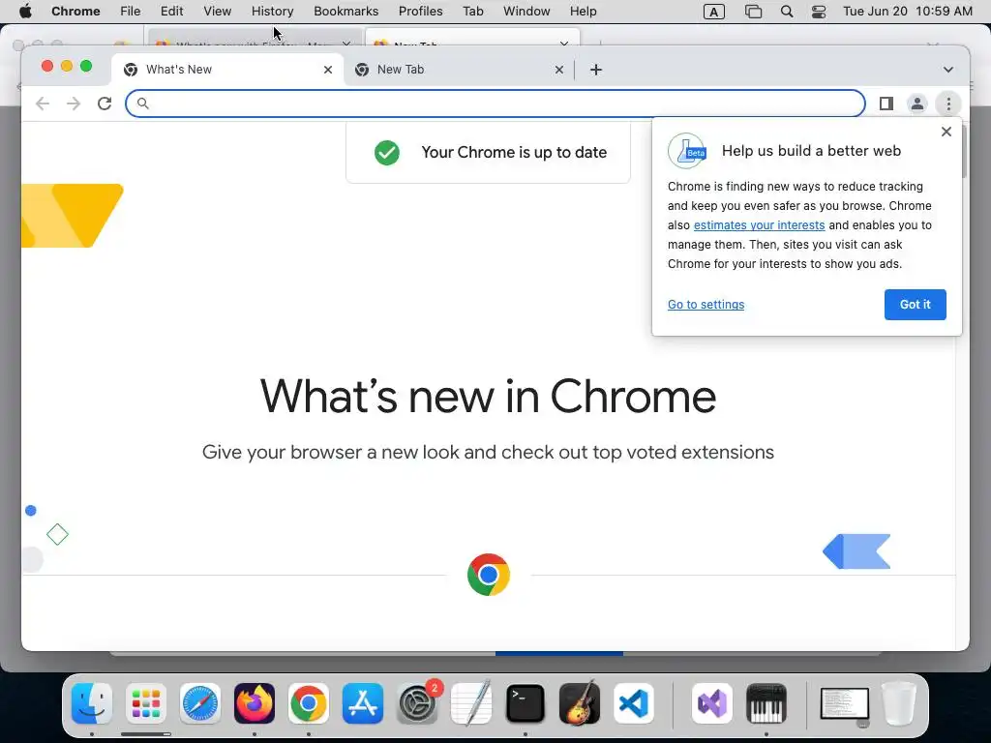Open the Help menu
This screenshot has width=991, height=743.
click(583, 12)
